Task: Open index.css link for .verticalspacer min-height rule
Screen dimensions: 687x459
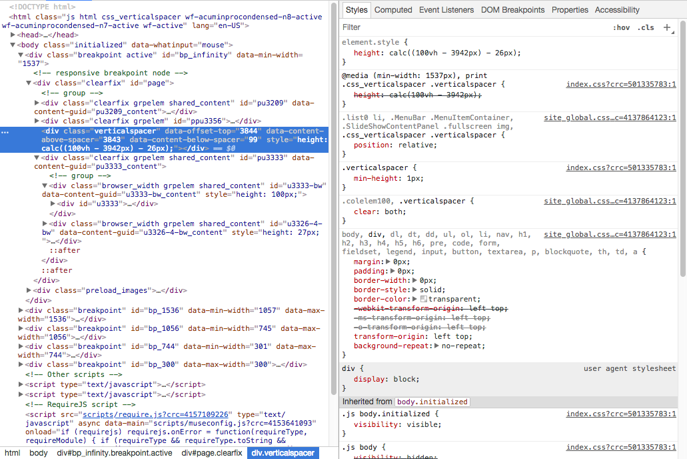Action: click(621, 167)
